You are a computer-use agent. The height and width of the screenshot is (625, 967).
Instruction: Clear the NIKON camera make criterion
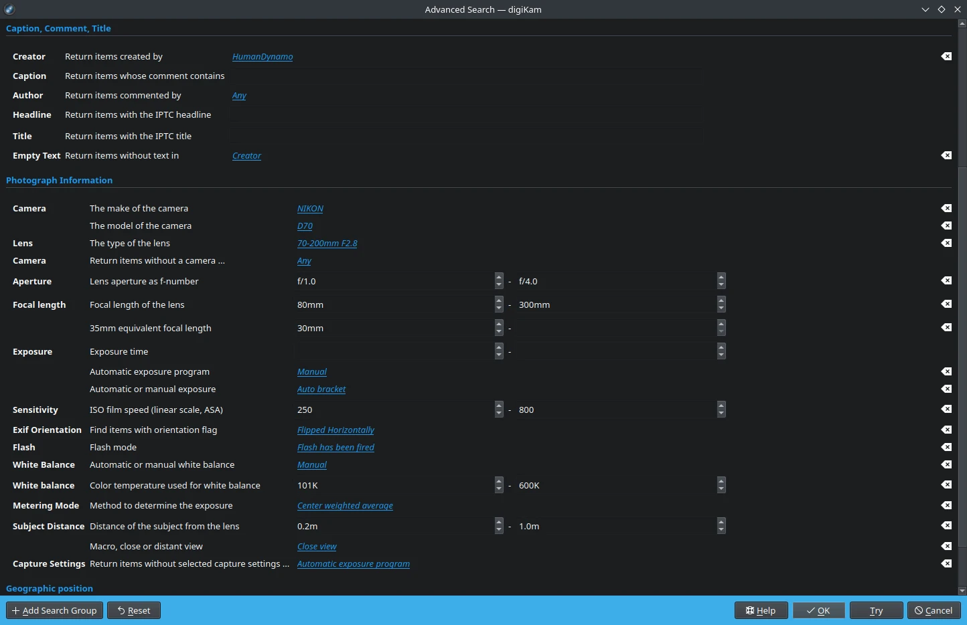(946, 208)
